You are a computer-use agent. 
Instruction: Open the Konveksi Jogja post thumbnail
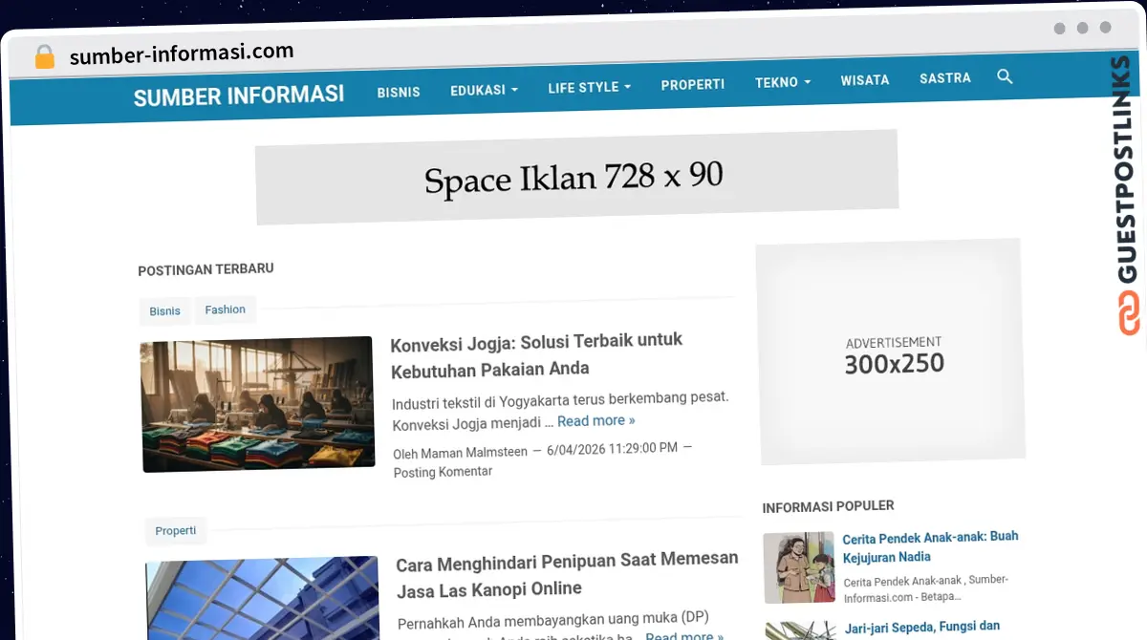tap(257, 404)
